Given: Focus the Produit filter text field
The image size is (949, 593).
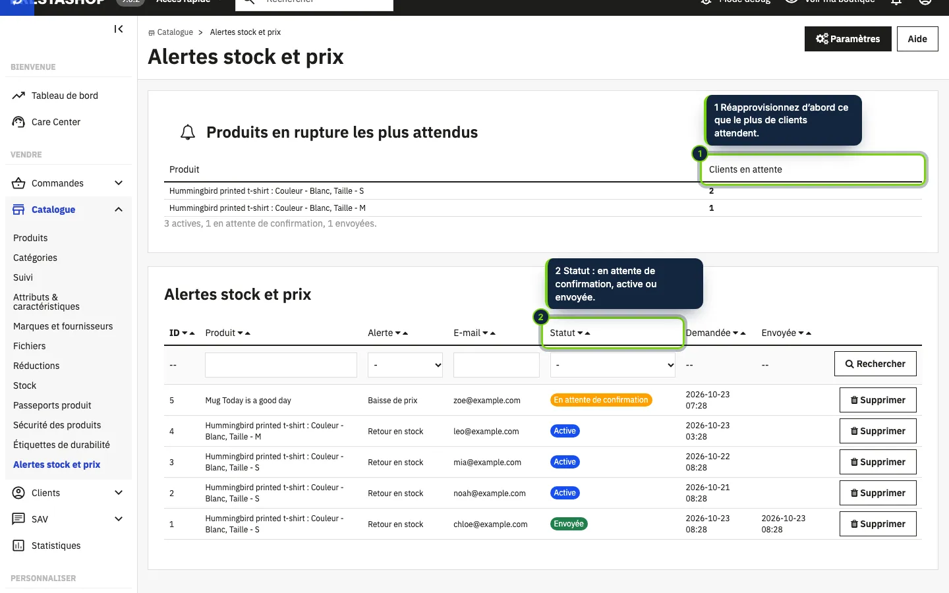Looking at the screenshot, I should point(281,365).
